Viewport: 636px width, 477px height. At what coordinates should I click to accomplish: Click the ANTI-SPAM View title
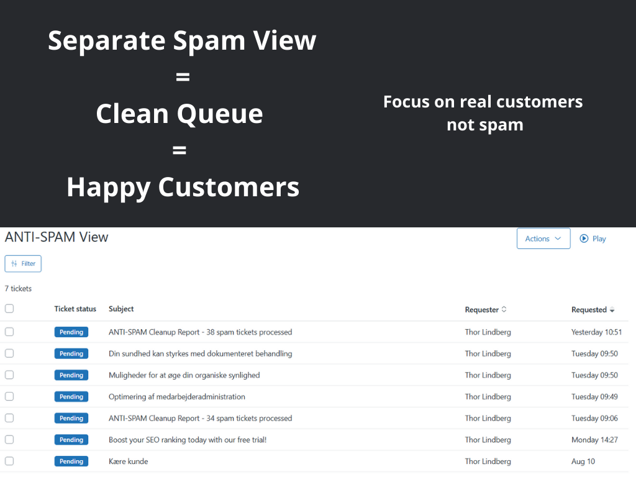[x=57, y=237]
